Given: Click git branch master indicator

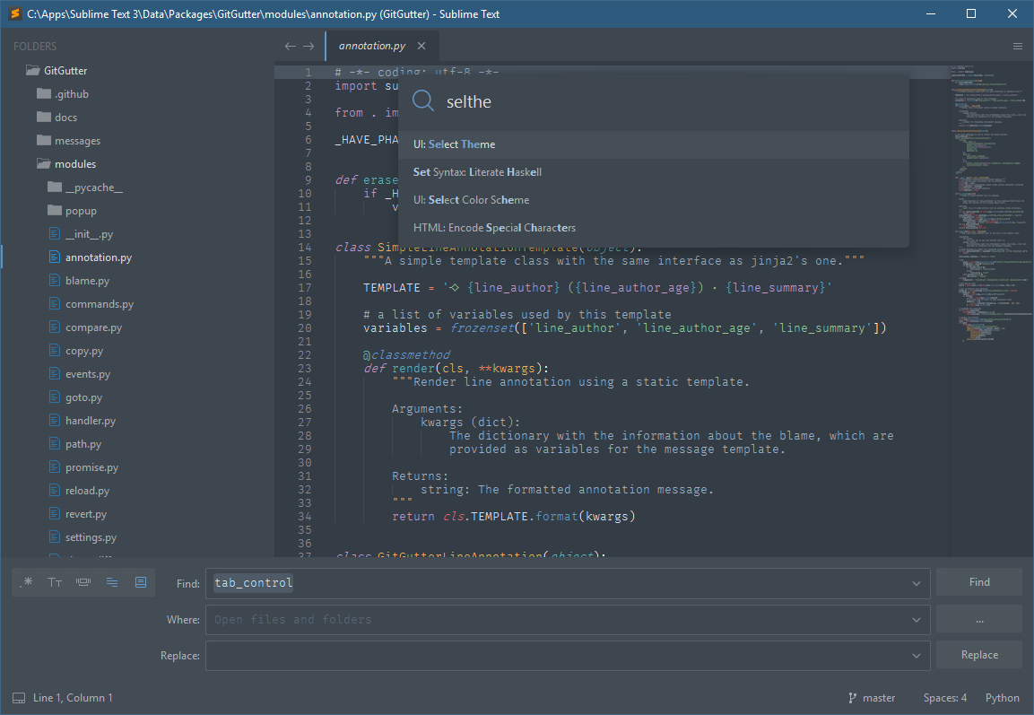Looking at the screenshot, I should pos(872,698).
